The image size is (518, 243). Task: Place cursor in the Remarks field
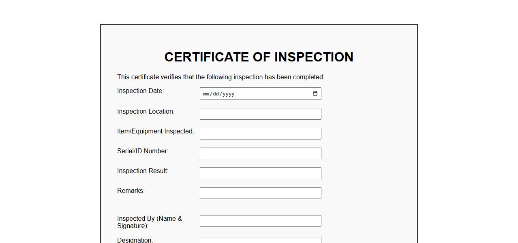pos(260,193)
